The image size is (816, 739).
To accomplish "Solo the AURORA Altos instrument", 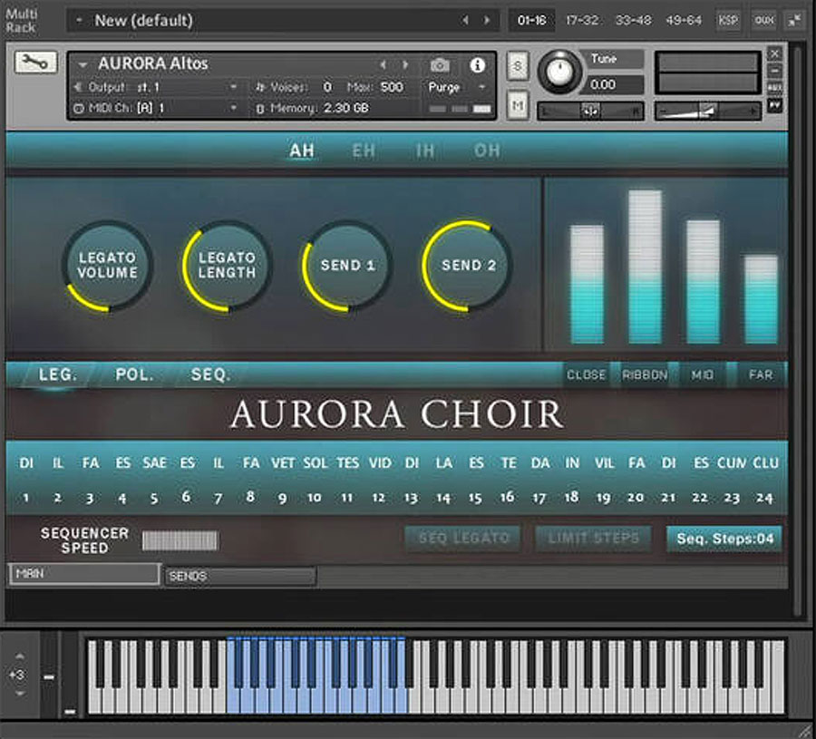I will 518,66.
